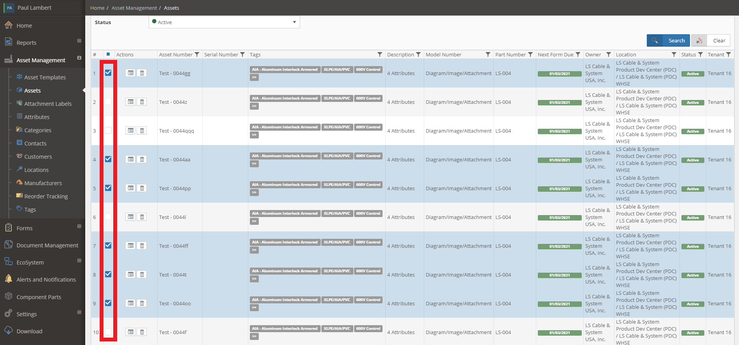Viewport: 739px width, 345px height.
Task: Open the Status Active dropdown
Action: [224, 22]
